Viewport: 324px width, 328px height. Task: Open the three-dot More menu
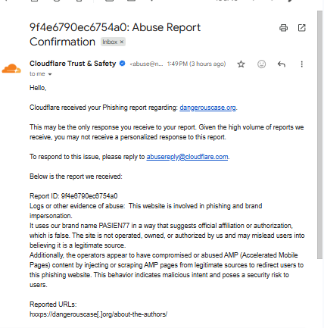(301, 64)
